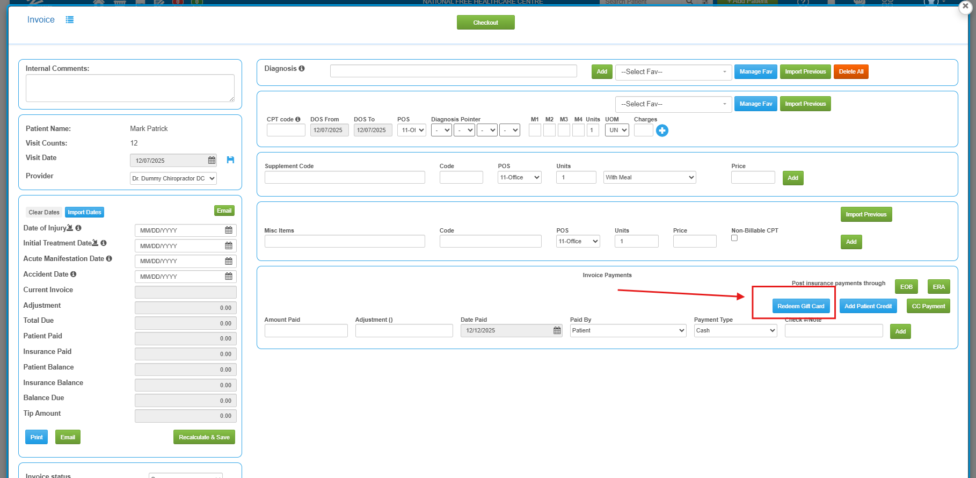Click into the Internal Comments text box
Screen dimensions: 976x478
[130, 88]
